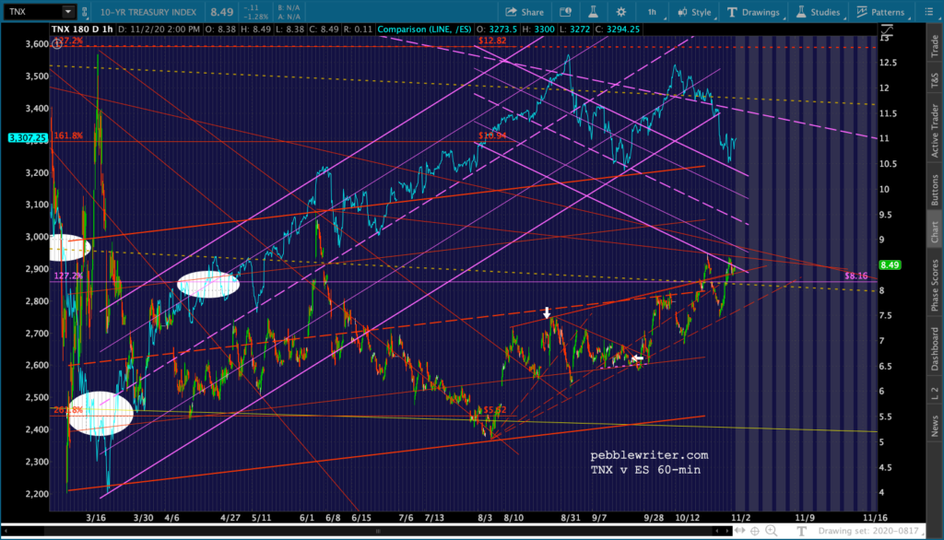Click the flask Product Depth icon
This screenshot has height=540, width=944.
click(x=593, y=12)
